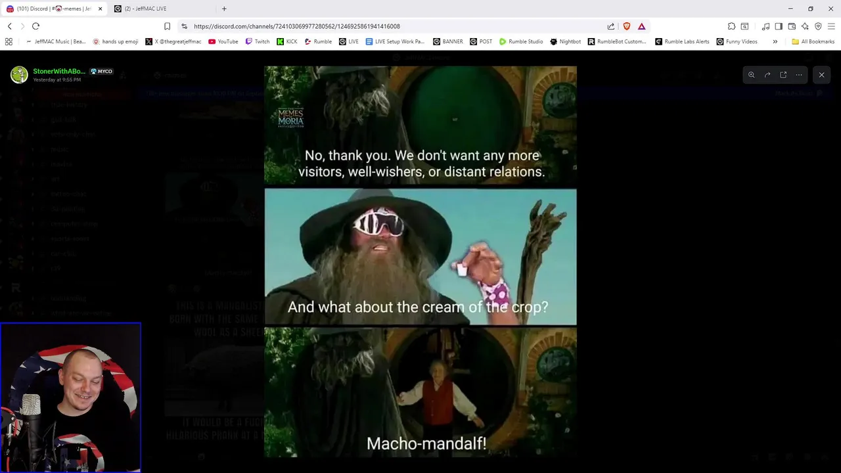Bookmark this page using bookmark icon
The image size is (841, 473).
click(167, 26)
